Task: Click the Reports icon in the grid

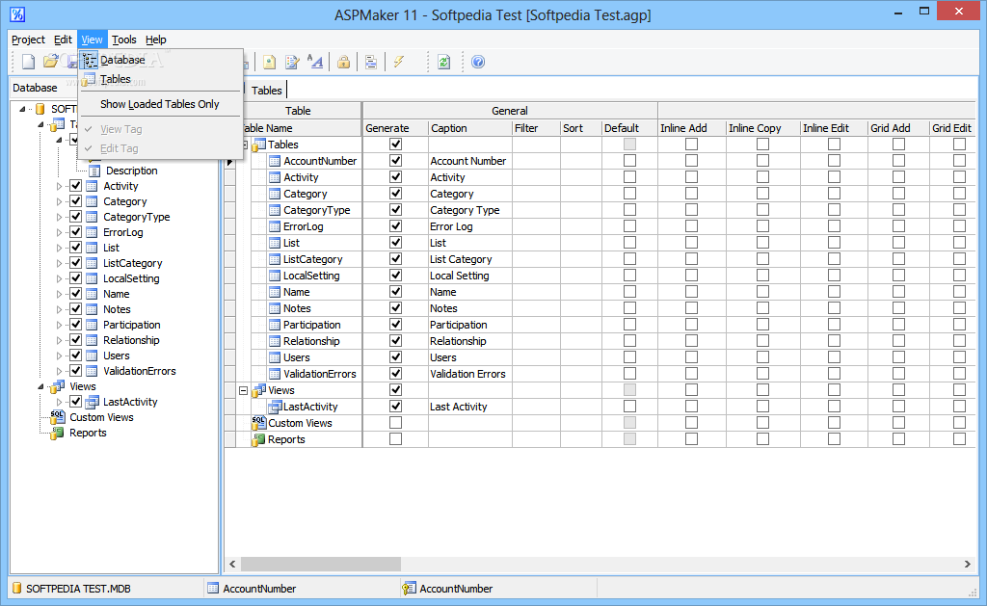Action: (x=258, y=439)
